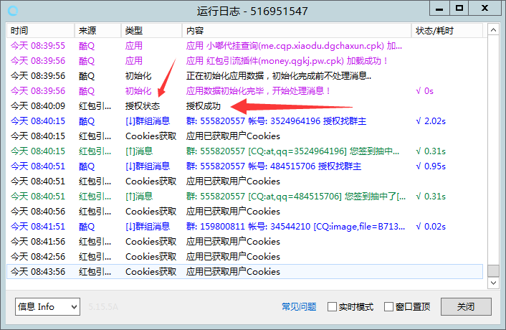Open the 信息 Info log level dropdown
Image resolution: width=506 pixels, height=330 pixels.
click(47, 306)
